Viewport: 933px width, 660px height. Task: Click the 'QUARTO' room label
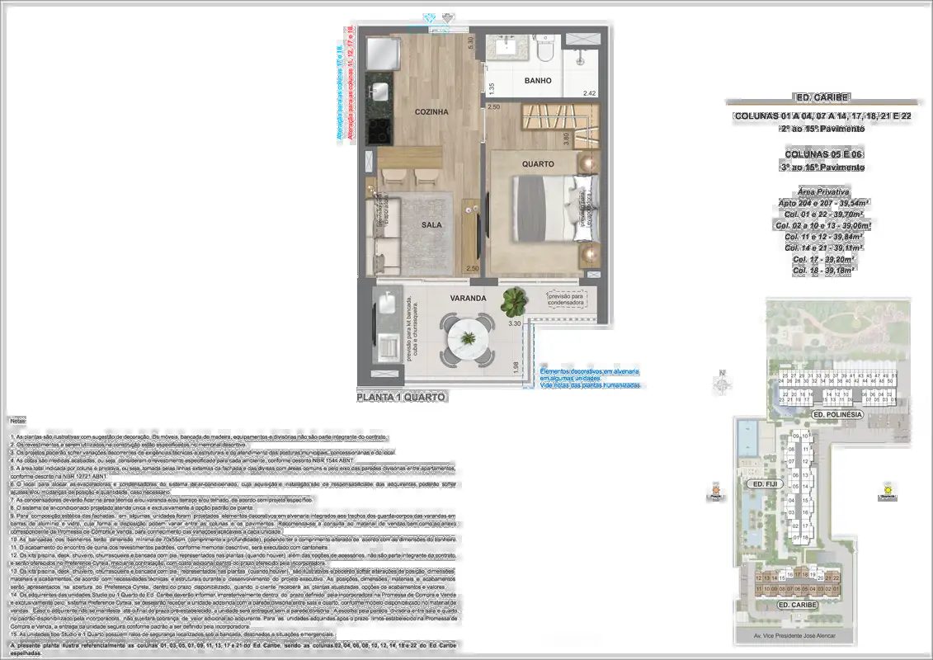pos(538,163)
